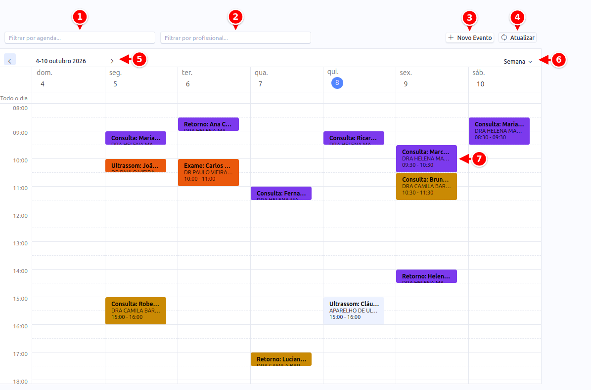This screenshot has width=591, height=390.
Task: Select Friday 9 column header
Action: coord(432,78)
